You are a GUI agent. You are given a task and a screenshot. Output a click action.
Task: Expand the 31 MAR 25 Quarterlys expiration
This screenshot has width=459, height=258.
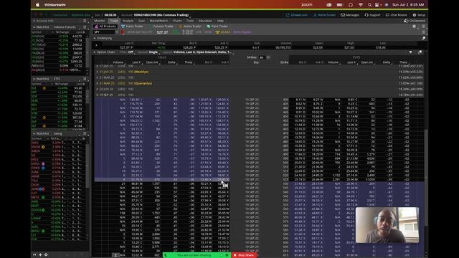(98, 83)
